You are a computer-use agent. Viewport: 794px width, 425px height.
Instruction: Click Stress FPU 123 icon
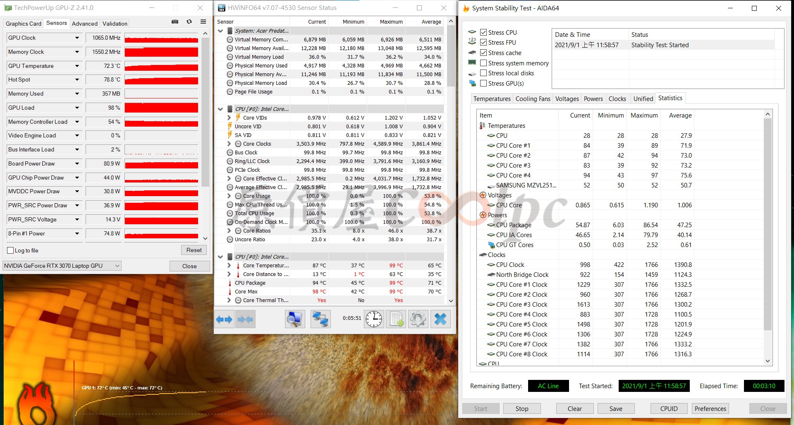pos(472,41)
